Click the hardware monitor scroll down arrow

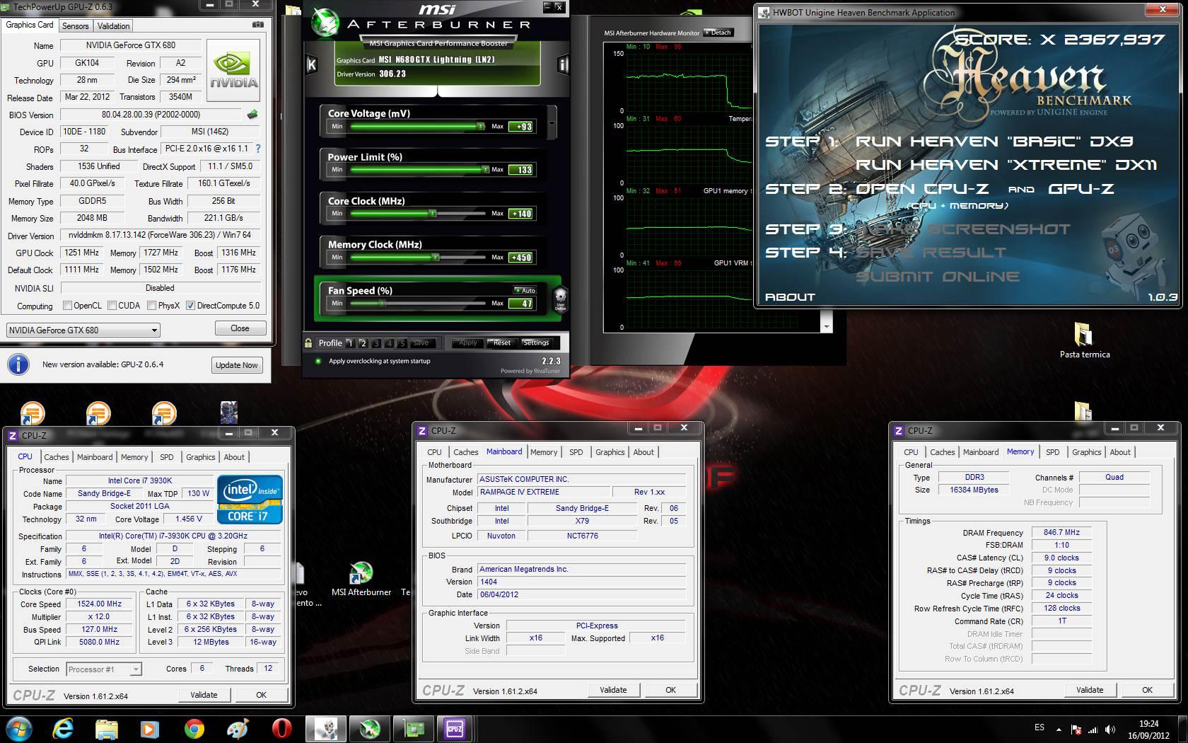click(x=826, y=326)
